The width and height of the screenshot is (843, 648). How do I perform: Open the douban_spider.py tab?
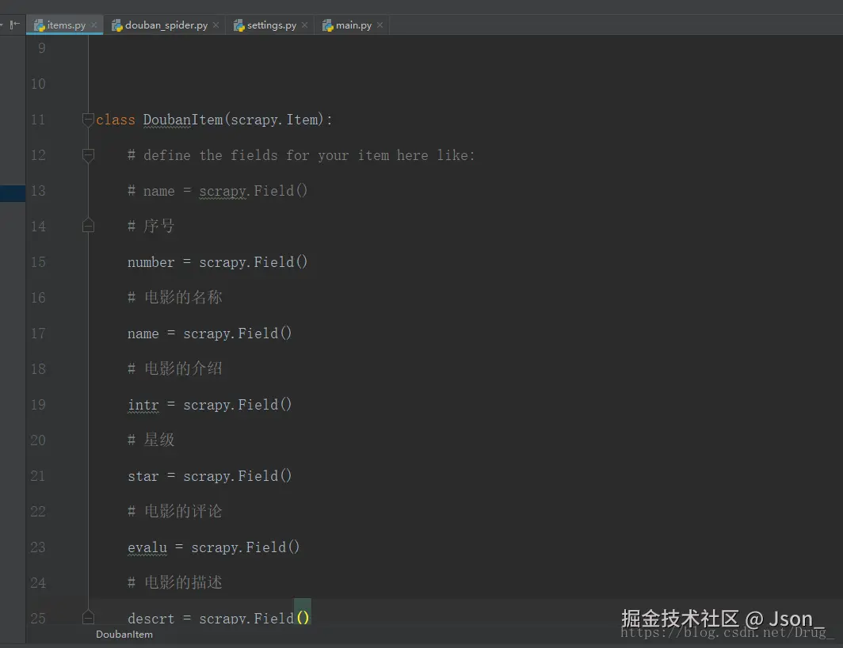pos(166,25)
